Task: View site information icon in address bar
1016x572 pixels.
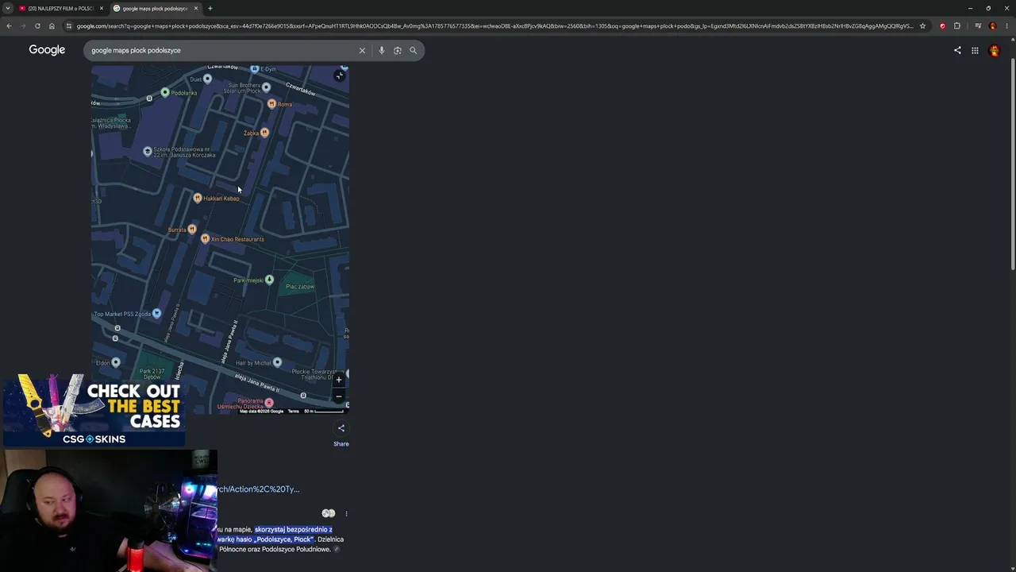Action: pyautogui.click(x=69, y=26)
